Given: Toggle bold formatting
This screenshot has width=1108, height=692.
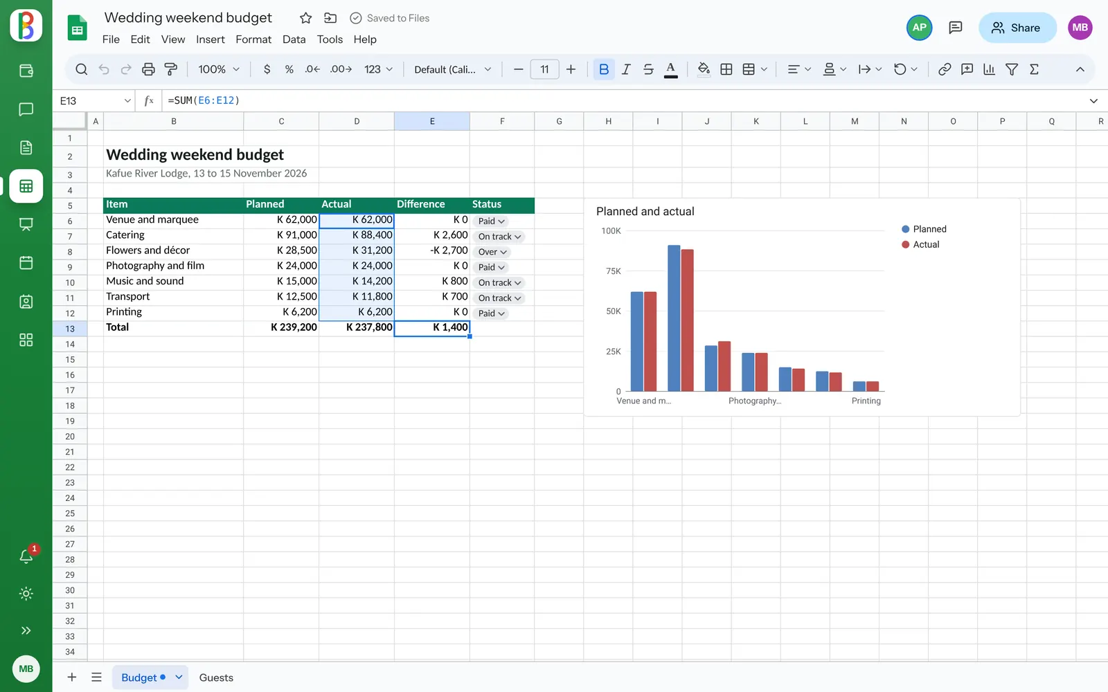Looking at the screenshot, I should coord(604,69).
